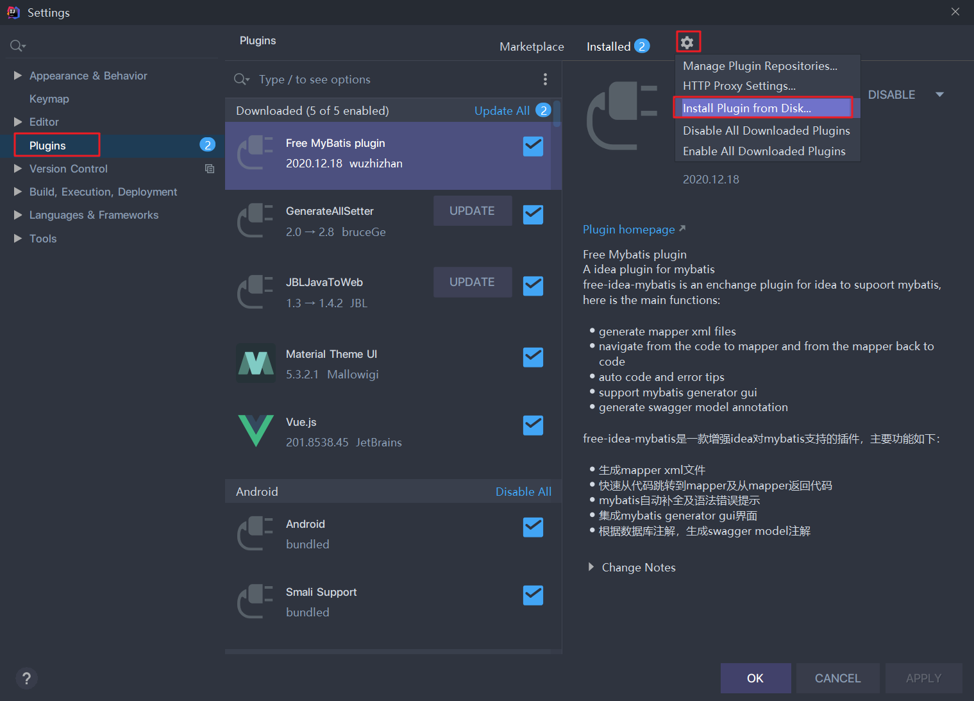The image size is (974, 701).
Task: Expand the Version Control node
Action: [x=18, y=169]
